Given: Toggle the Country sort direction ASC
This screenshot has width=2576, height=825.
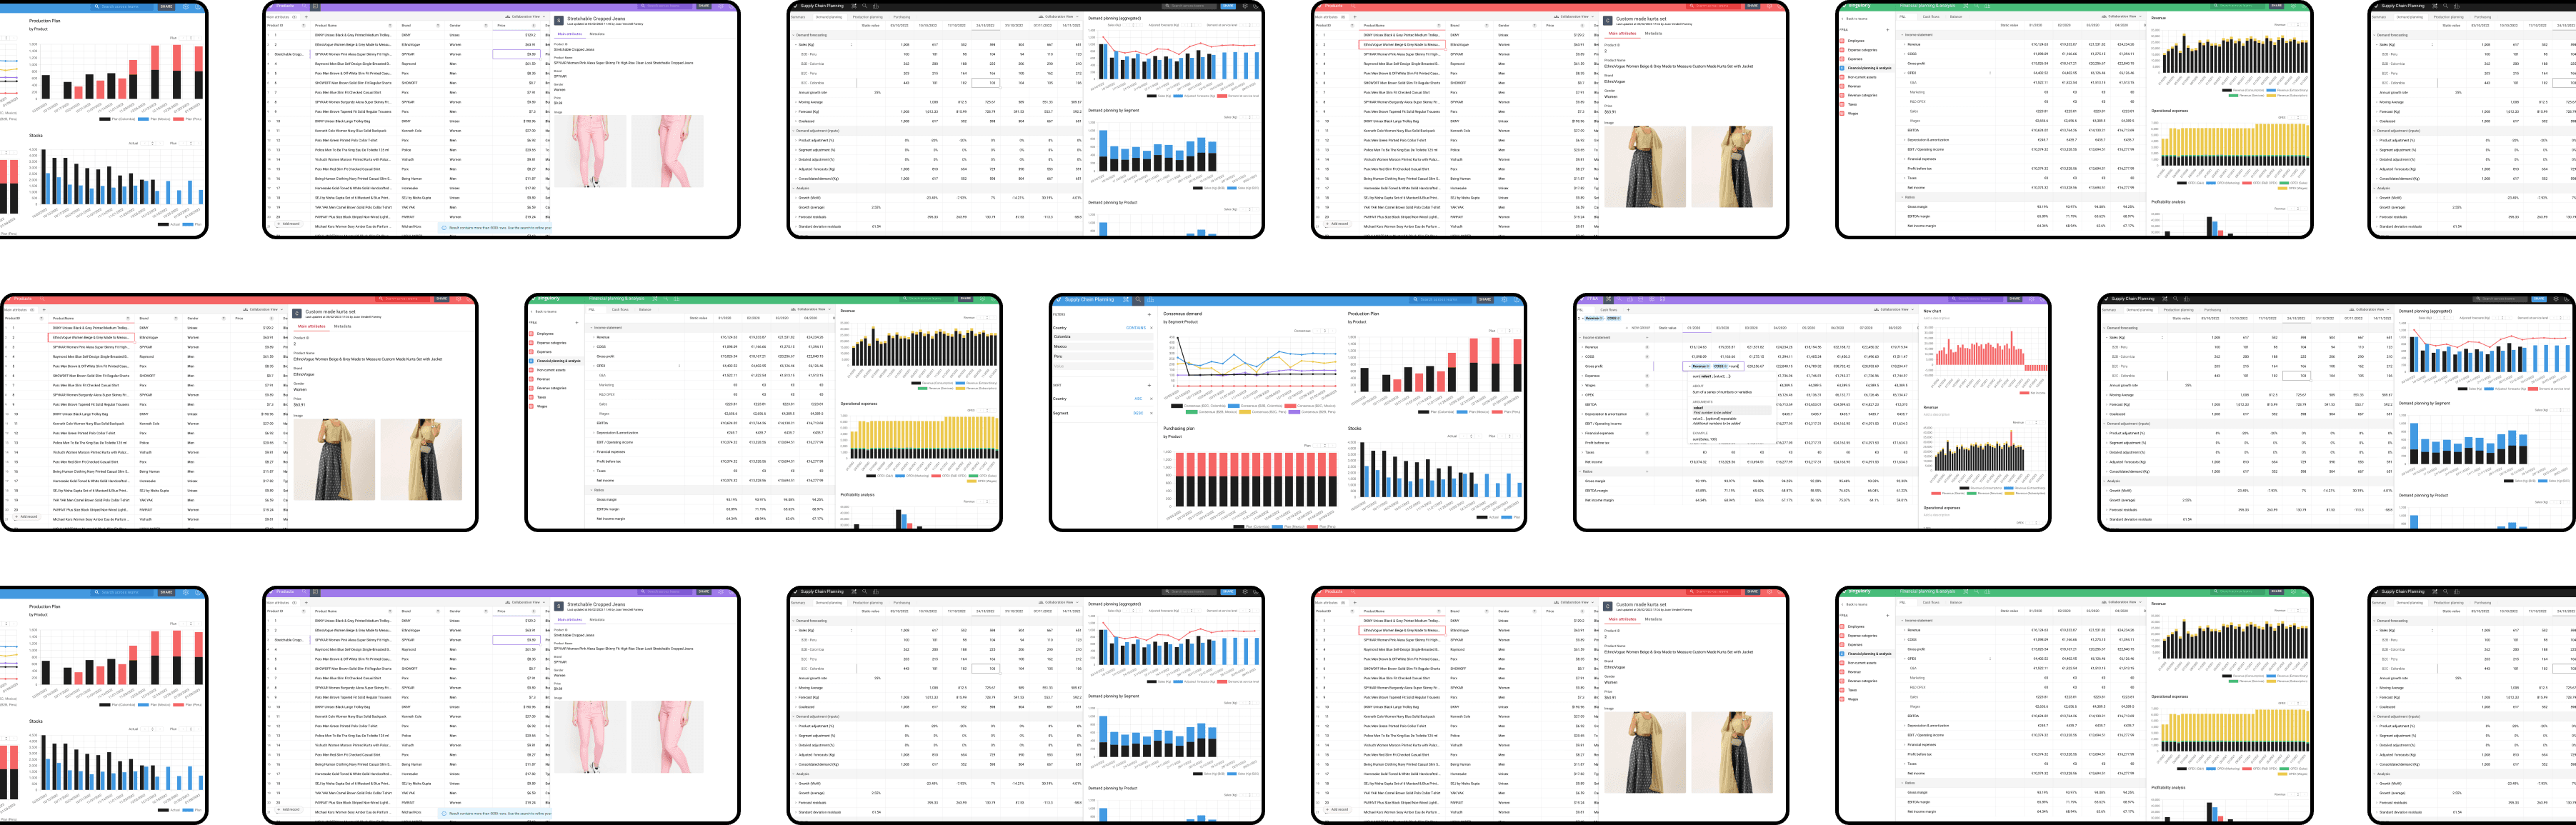Looking at the screenshot, I should (x=1139, y=399).
